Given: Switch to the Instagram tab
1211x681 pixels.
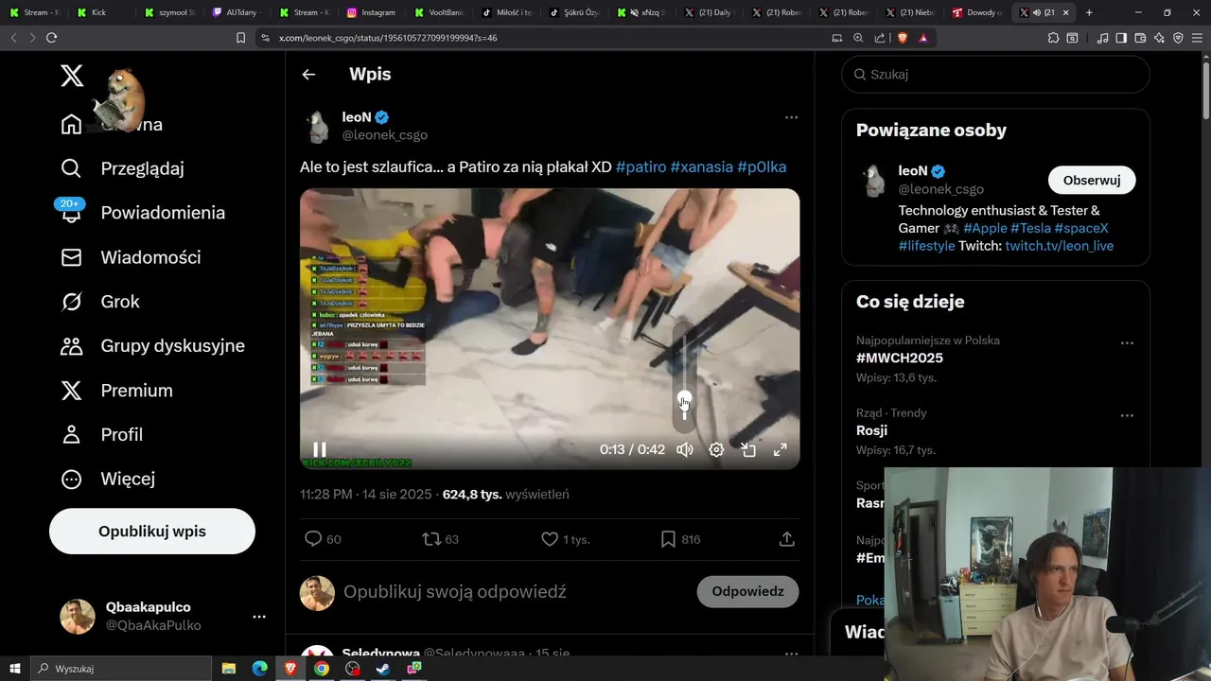Looking at the screenshot, I should tap(372, 12).
